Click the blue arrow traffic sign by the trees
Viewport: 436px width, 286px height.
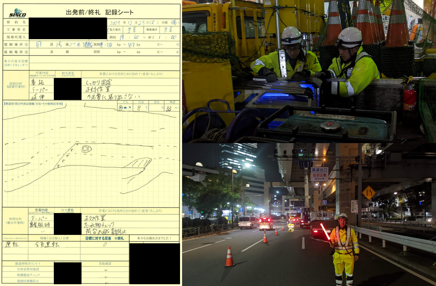click(241, 210)
